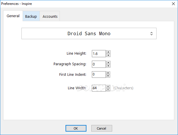Click the First Line Indent field
Screen dimensions: 178x135
99,74
